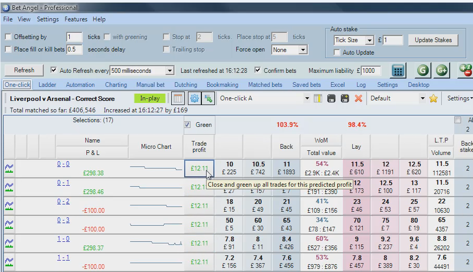Open the grid Settings dropdown at right
The height and width of the screenshot is (272, 473).
(x=459, y=98)
